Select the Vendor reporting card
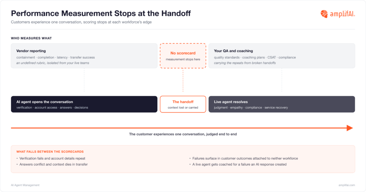Viewport: 366px width, 192px height. [x=84, y=56]
